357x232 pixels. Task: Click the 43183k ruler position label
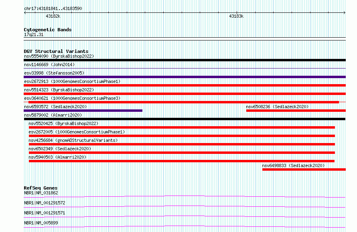[x=236, y=16]
